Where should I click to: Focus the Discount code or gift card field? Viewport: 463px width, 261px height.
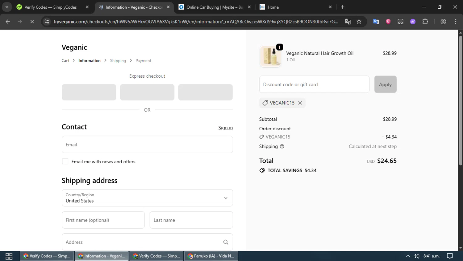(x=314, y=84)
